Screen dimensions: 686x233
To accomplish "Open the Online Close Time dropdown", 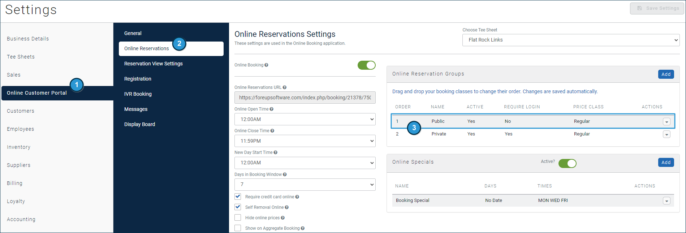I will (305, 141).
